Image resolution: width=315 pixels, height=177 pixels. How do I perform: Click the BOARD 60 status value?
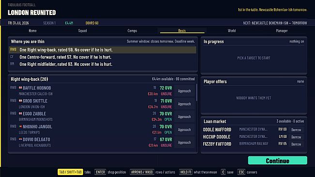(x=92, y=23)
